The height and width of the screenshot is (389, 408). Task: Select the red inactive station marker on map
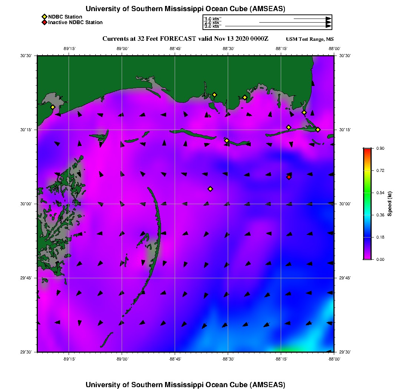tap(289, 177)
